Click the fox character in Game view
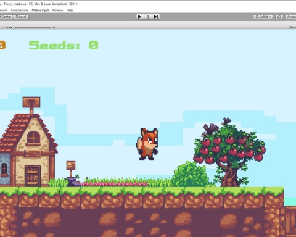Screen dimensions: 296x237 147,144
